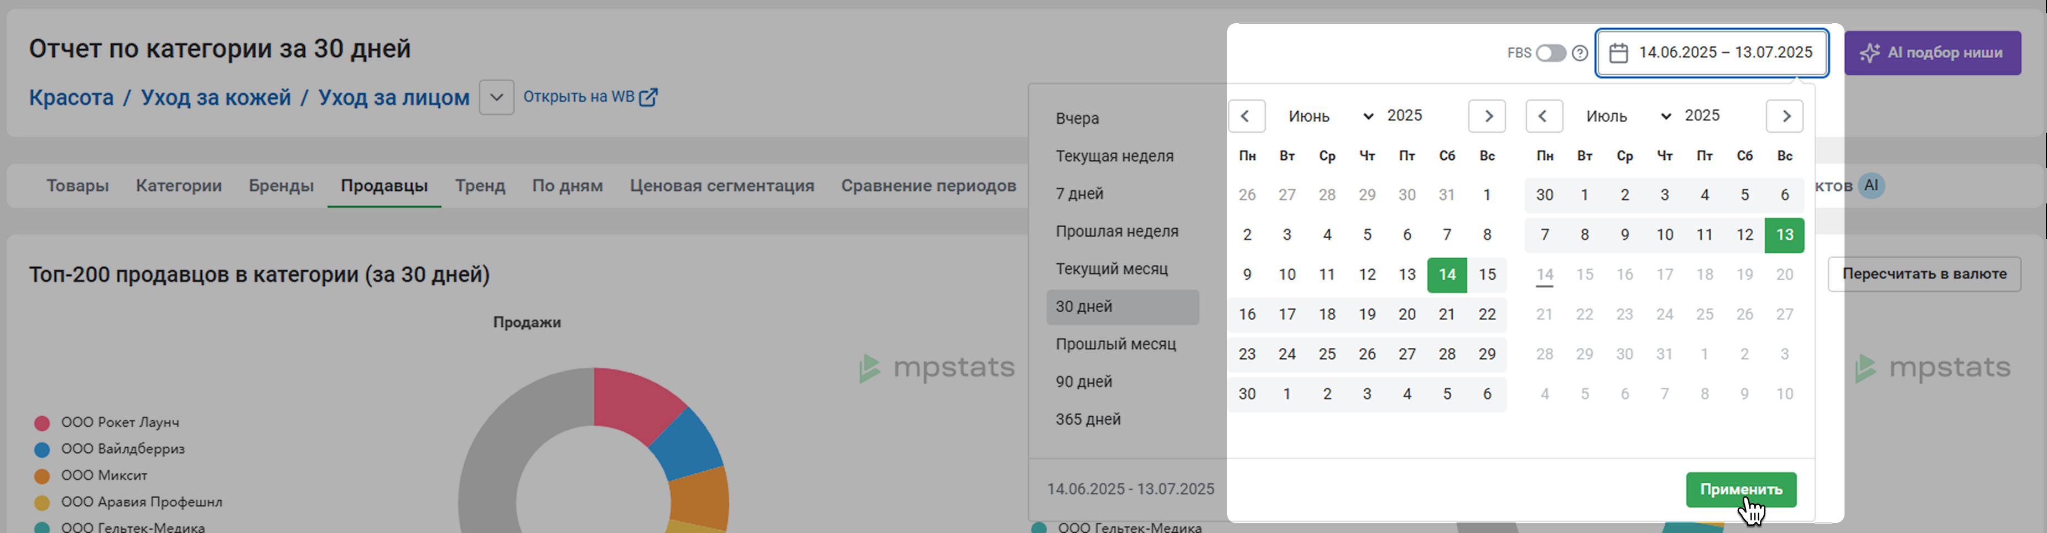The image size is (2047, 533).
Task: Select the Прошлая неделя preset period
Action: click(x=1123, y=232)
